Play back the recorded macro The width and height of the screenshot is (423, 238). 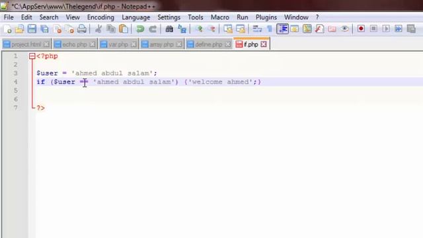point(386,29)
